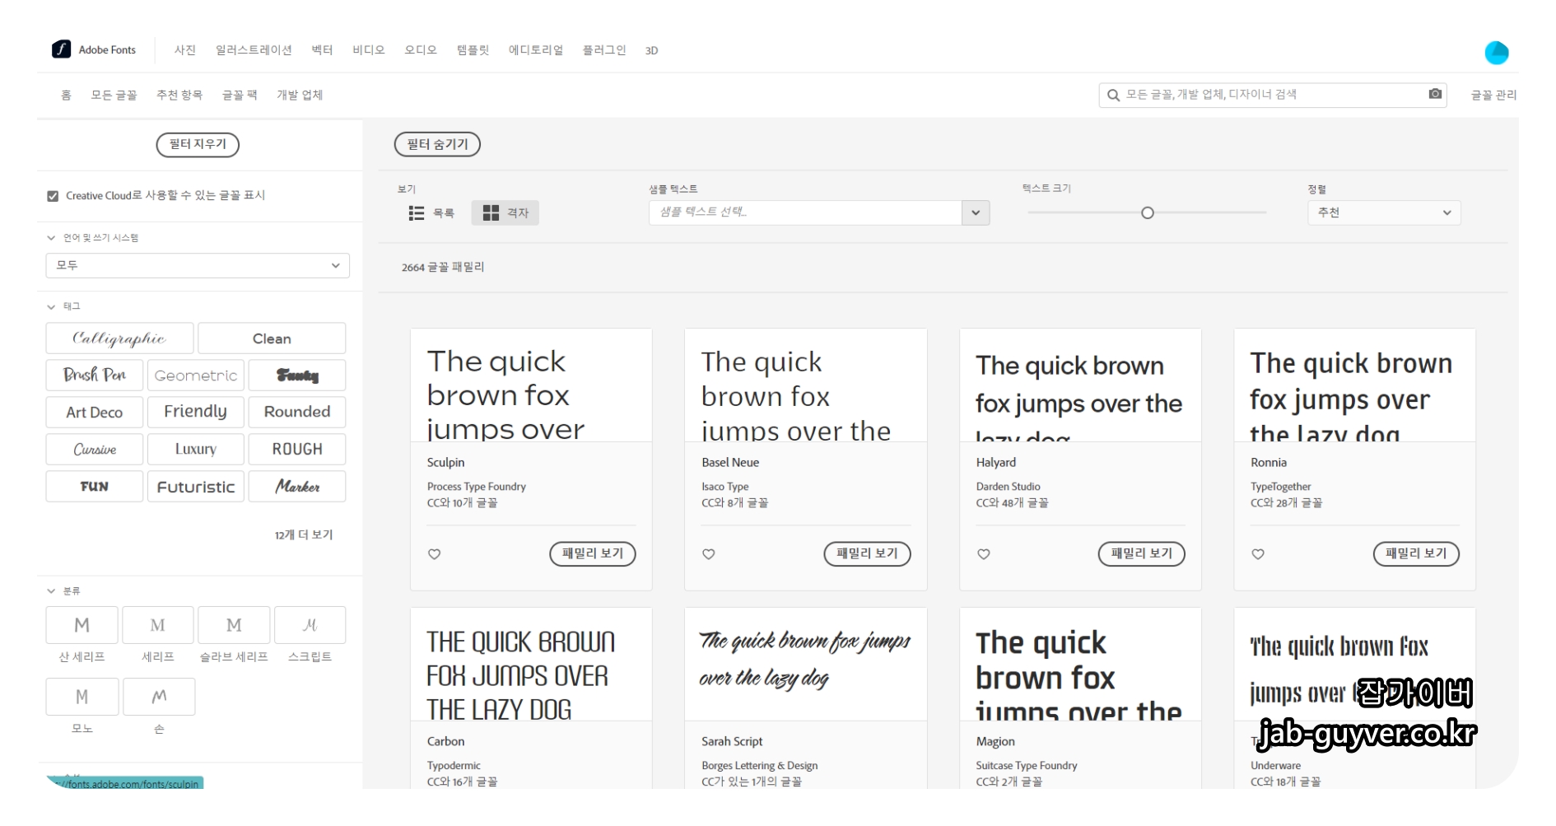
Task: Favorite the Sculpin font with heart icon
Action: [435, 554]
